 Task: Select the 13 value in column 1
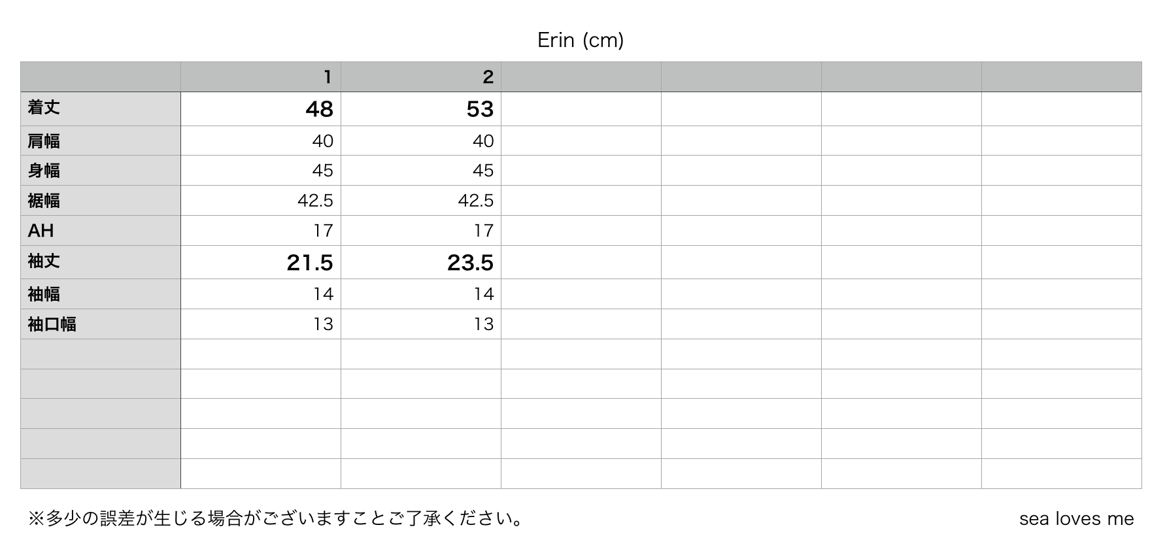tap(323, 324)
